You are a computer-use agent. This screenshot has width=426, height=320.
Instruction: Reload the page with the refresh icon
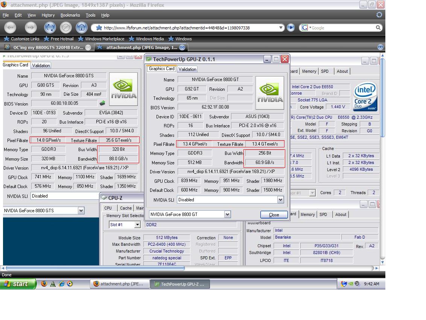click(x=50, y=28)
